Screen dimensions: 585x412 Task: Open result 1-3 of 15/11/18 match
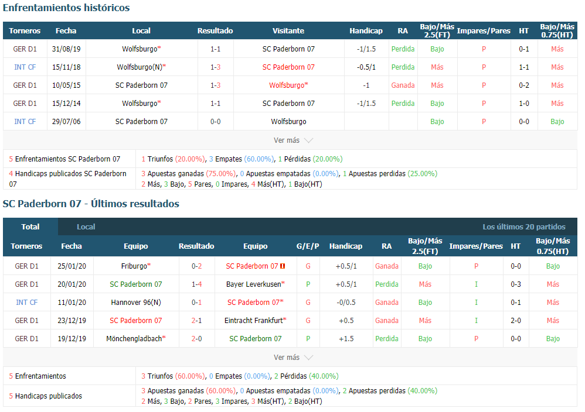[215, 67]
